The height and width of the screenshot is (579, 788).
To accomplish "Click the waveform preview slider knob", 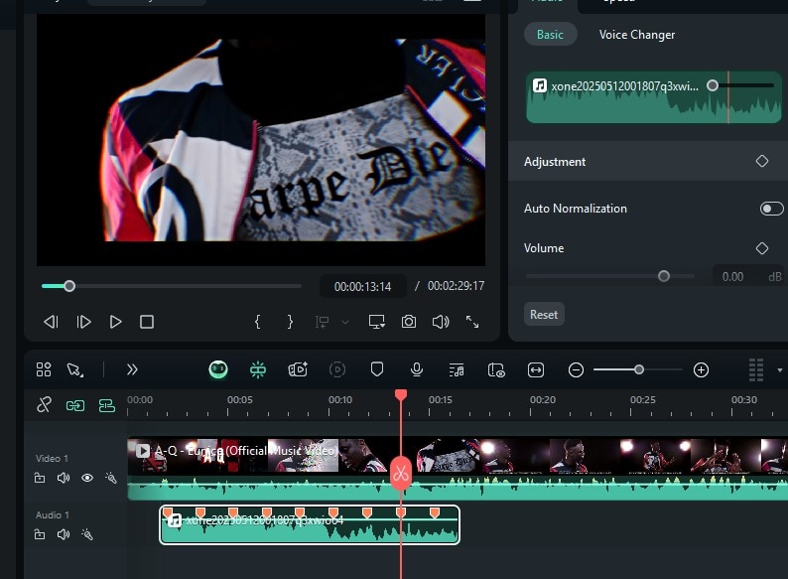I will 713,85.
